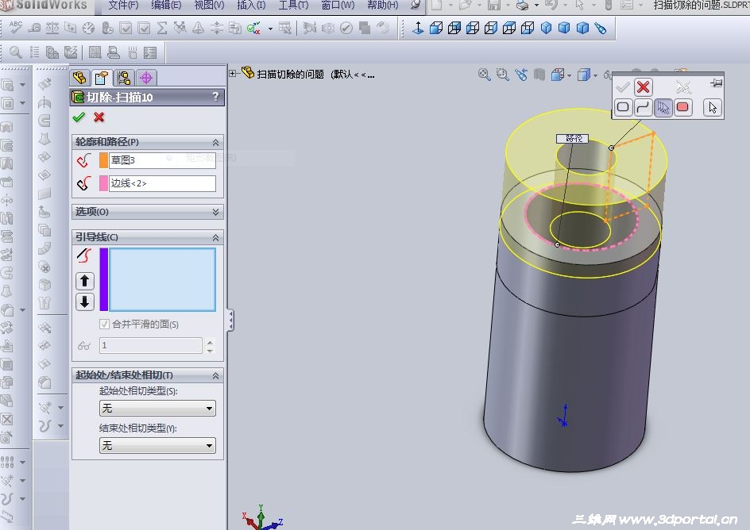Move guide curve down with arrow button
The image size is (750, 530).
coord(85,301)
